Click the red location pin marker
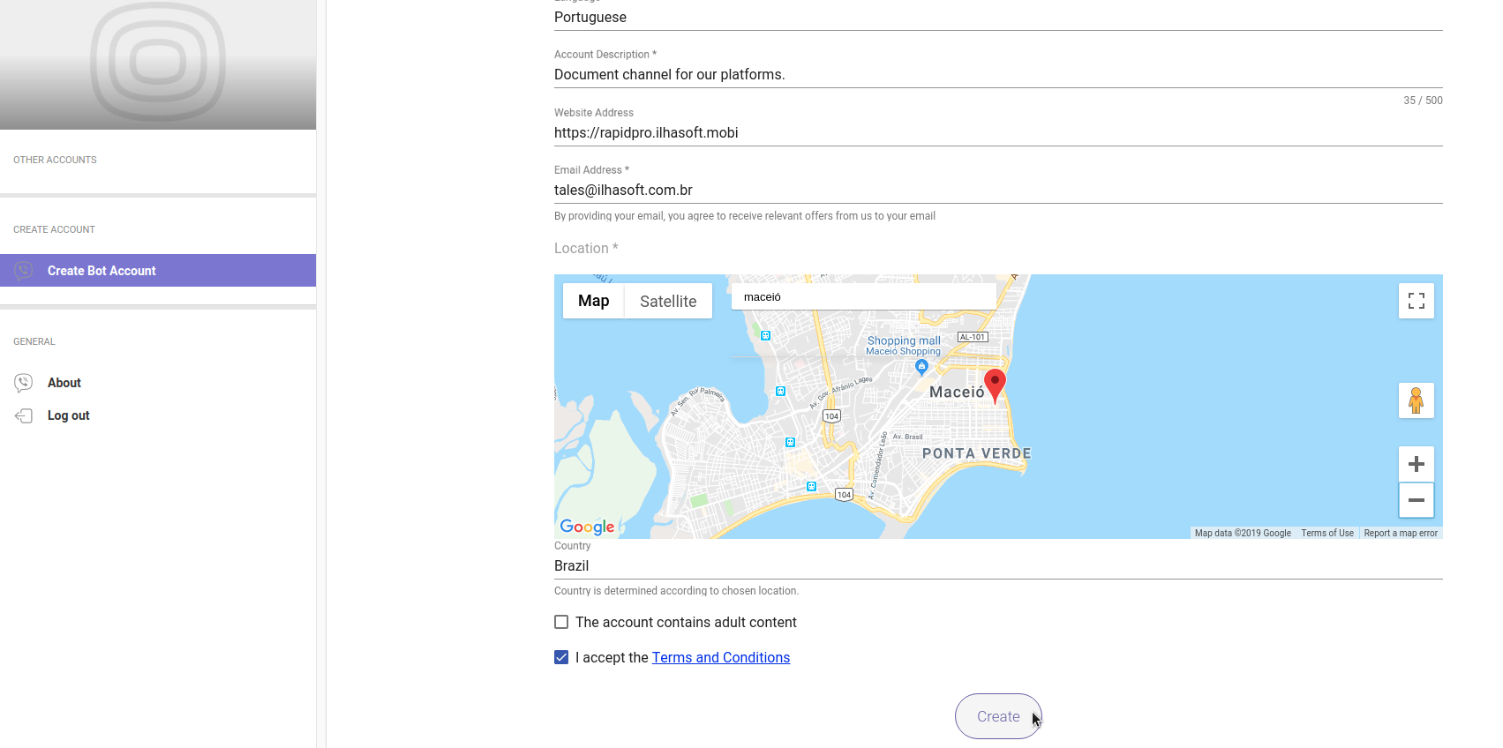Viewport: 1503px width, 748px height. tap(995, 384)
